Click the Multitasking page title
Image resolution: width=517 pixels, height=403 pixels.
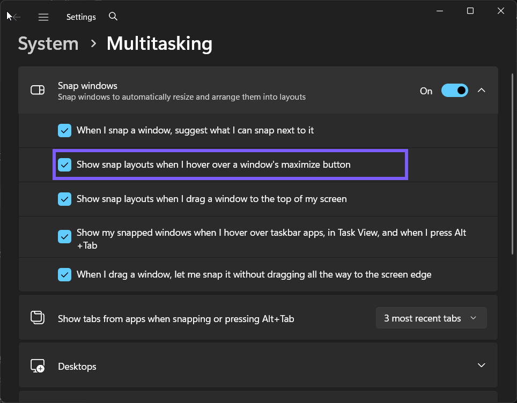[x=159, y=43]
